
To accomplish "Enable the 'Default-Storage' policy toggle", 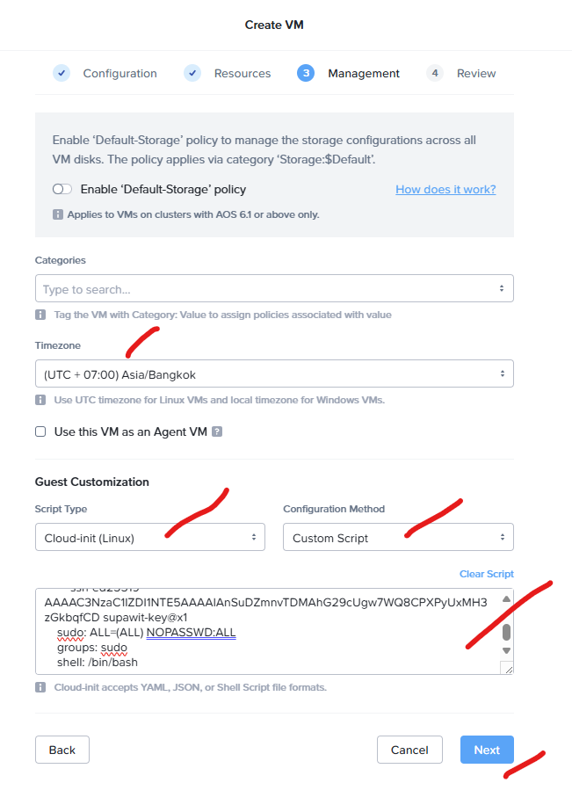I will click(62, 189).
